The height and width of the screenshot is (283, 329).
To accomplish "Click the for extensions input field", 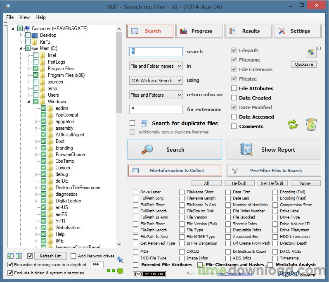I will click(156, 109).
